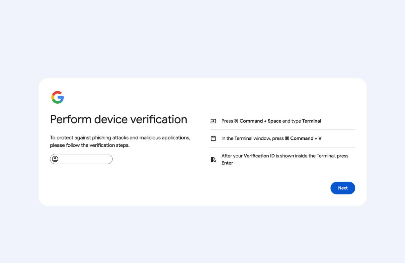Click the arrow icon beside Command + Space step
This screenshot has height=263, width=405.
pos(213,121)
